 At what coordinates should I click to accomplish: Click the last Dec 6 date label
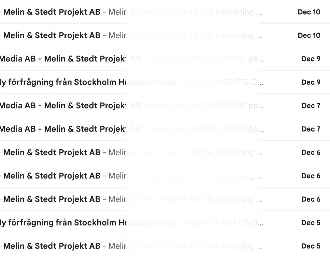[x=311, y=199]
